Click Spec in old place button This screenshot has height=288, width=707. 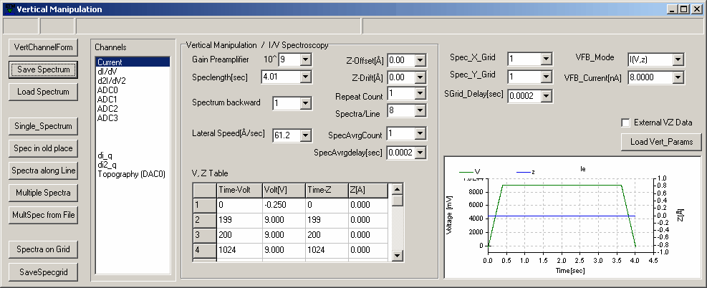point(43,148)
